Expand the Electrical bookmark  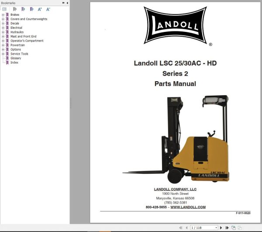click(x=3, y=28)
